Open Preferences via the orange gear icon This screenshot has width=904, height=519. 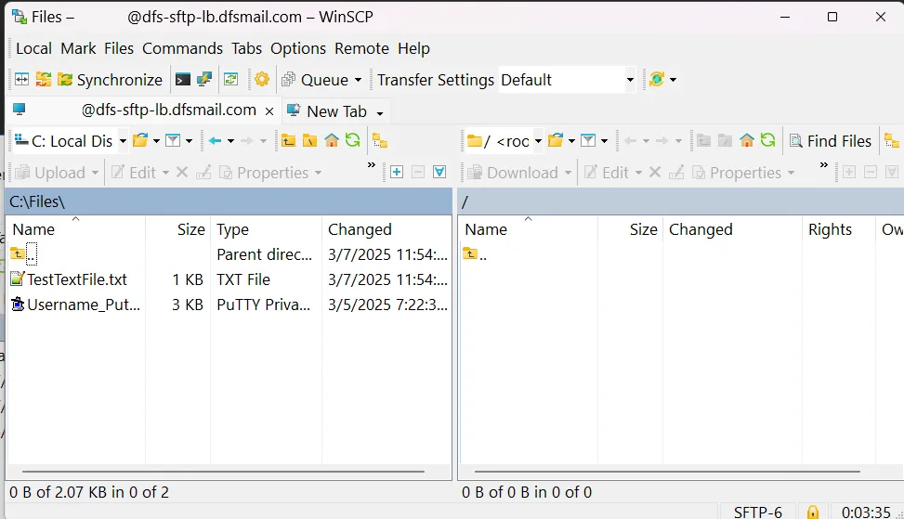262,79
